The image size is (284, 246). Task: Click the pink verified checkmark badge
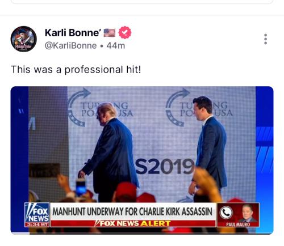click(125, 33)
